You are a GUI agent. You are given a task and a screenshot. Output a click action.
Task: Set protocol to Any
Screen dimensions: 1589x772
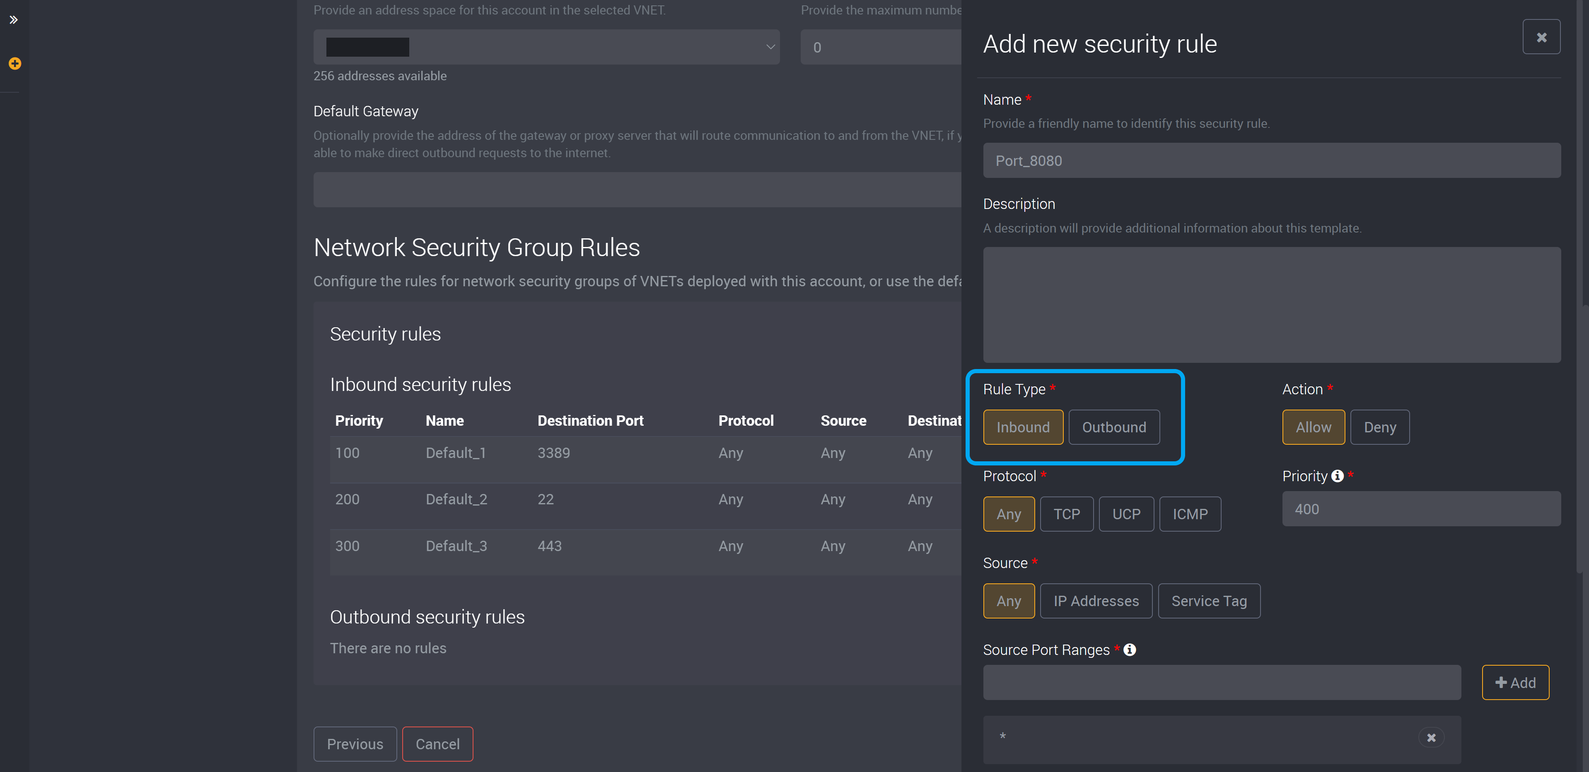pos(1009,514)
